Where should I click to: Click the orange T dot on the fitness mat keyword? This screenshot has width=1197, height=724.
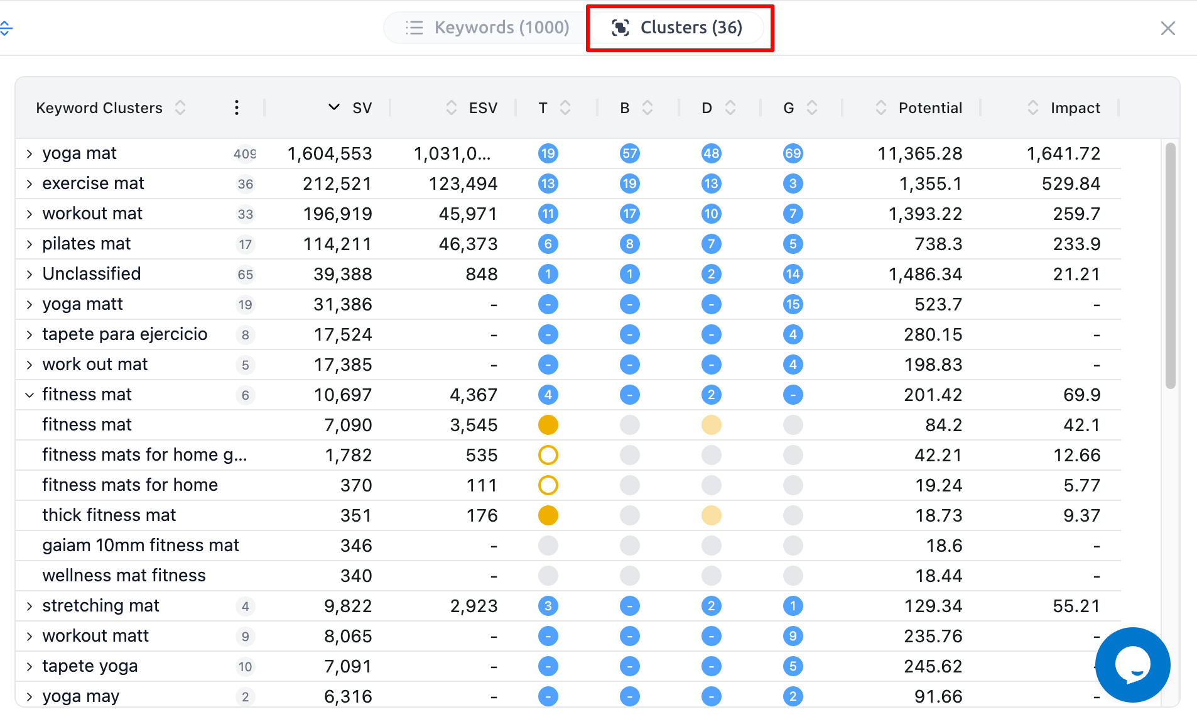pyautogui.click(x=548, y=424)
